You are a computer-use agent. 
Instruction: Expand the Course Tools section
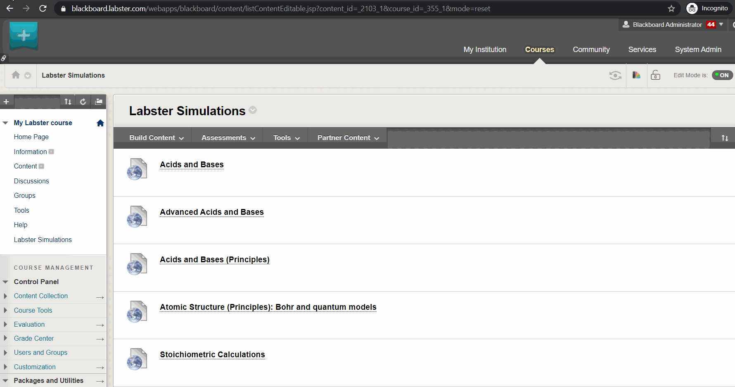click(x=5, y=310)
